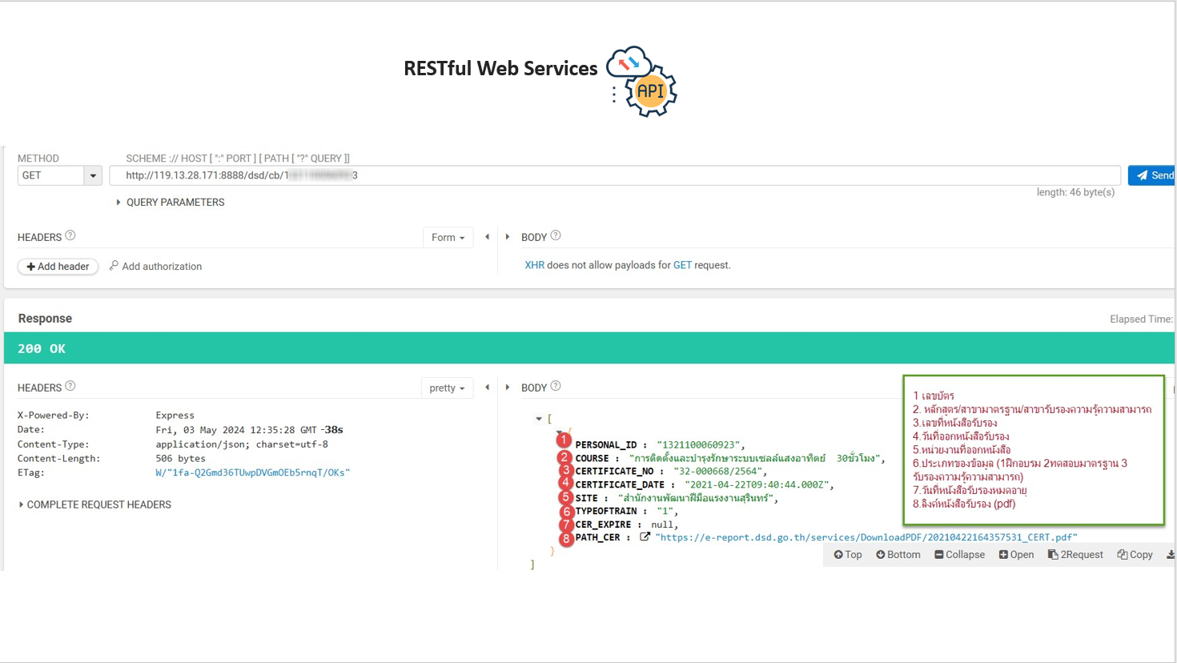Jump to Bottom of response body
This screenshot has width=1177, height=663.
(x=898, y=555)
